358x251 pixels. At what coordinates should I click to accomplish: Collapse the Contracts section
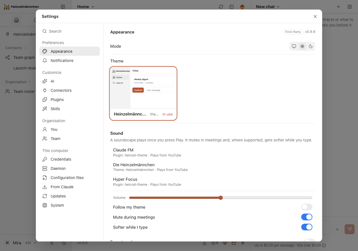15,48
